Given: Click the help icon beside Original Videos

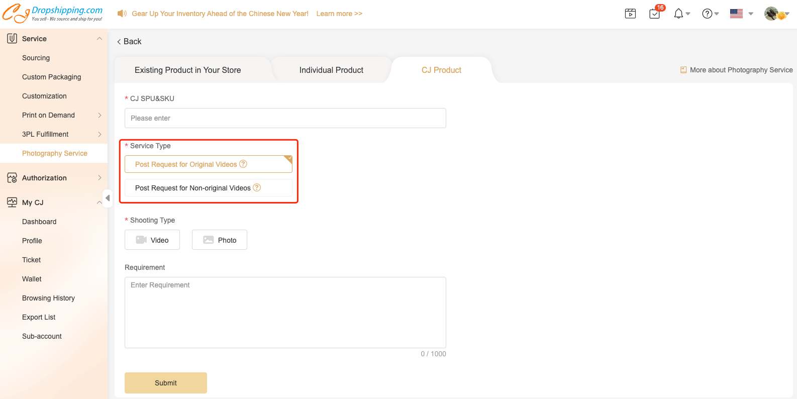Looking at the screenshot, I should point(243,164).
